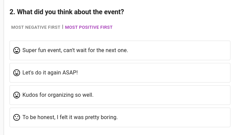Click blank area of the "pretty boring" response card

tap(174, 117)
